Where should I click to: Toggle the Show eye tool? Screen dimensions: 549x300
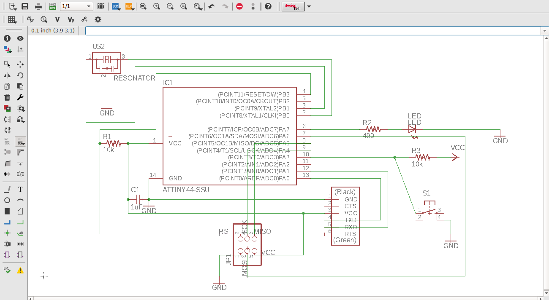click(x=20, y=38)
